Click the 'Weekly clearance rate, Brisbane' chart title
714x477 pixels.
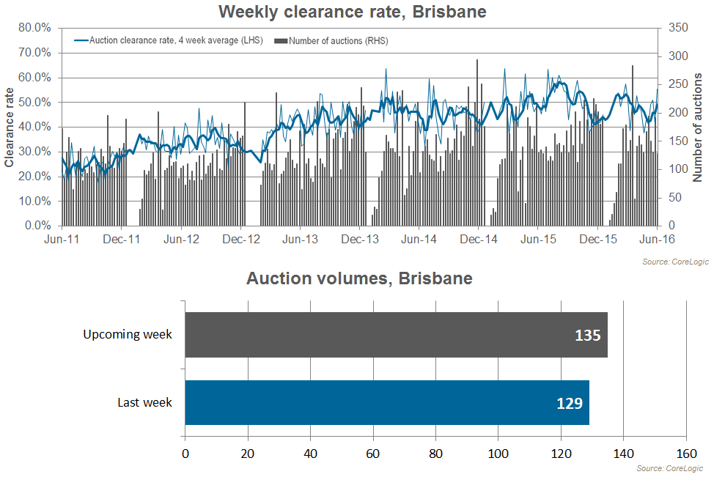352,12
